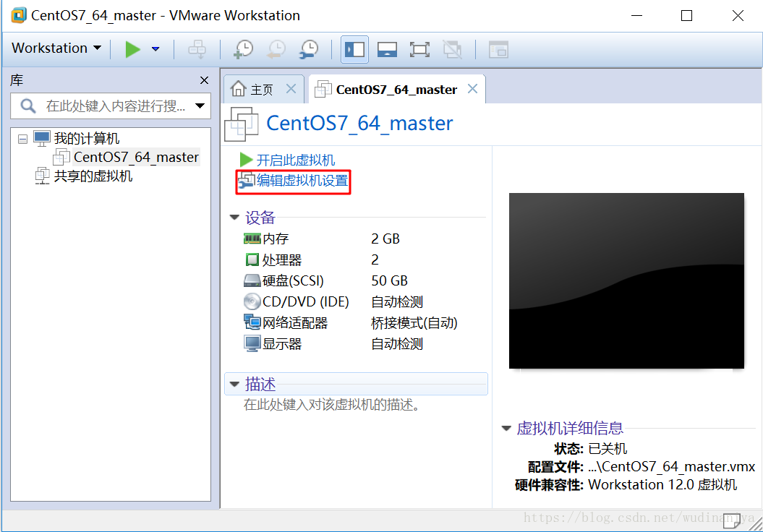Click the console view settings icon
The height and width of the screenshot is (532, 763).
[498, 49]
